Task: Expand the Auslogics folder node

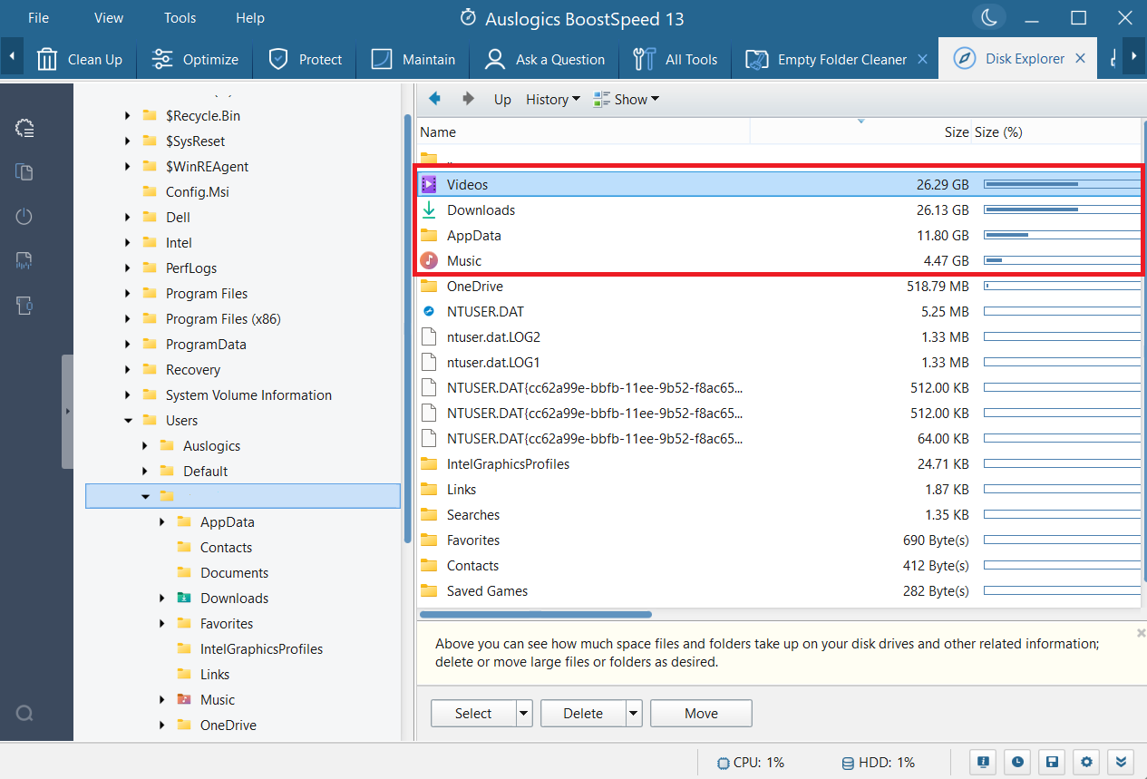Action: pos(145,446)
